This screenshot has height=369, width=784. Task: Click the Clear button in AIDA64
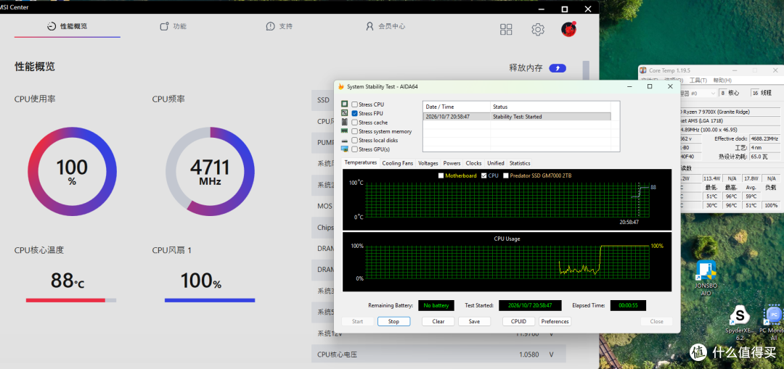pyautogui.click(x=438, y=322)
